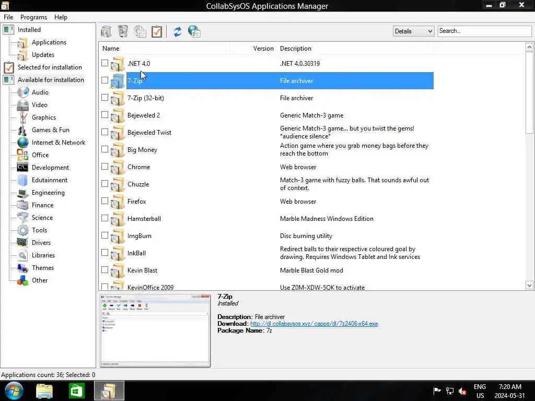Open the Other category

pos(40,280)
